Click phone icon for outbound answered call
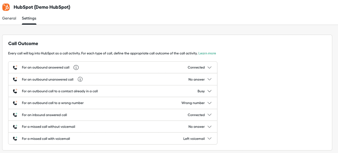The width and height of the screenshot is (338, 153). pos(15,68)
